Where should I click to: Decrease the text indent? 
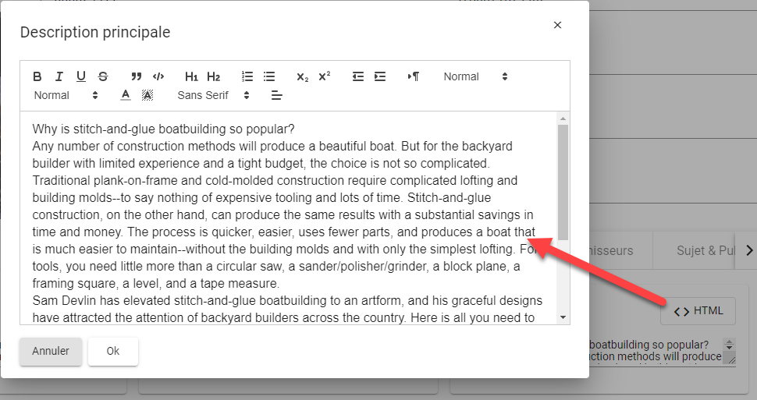click(x=357, y=76)
